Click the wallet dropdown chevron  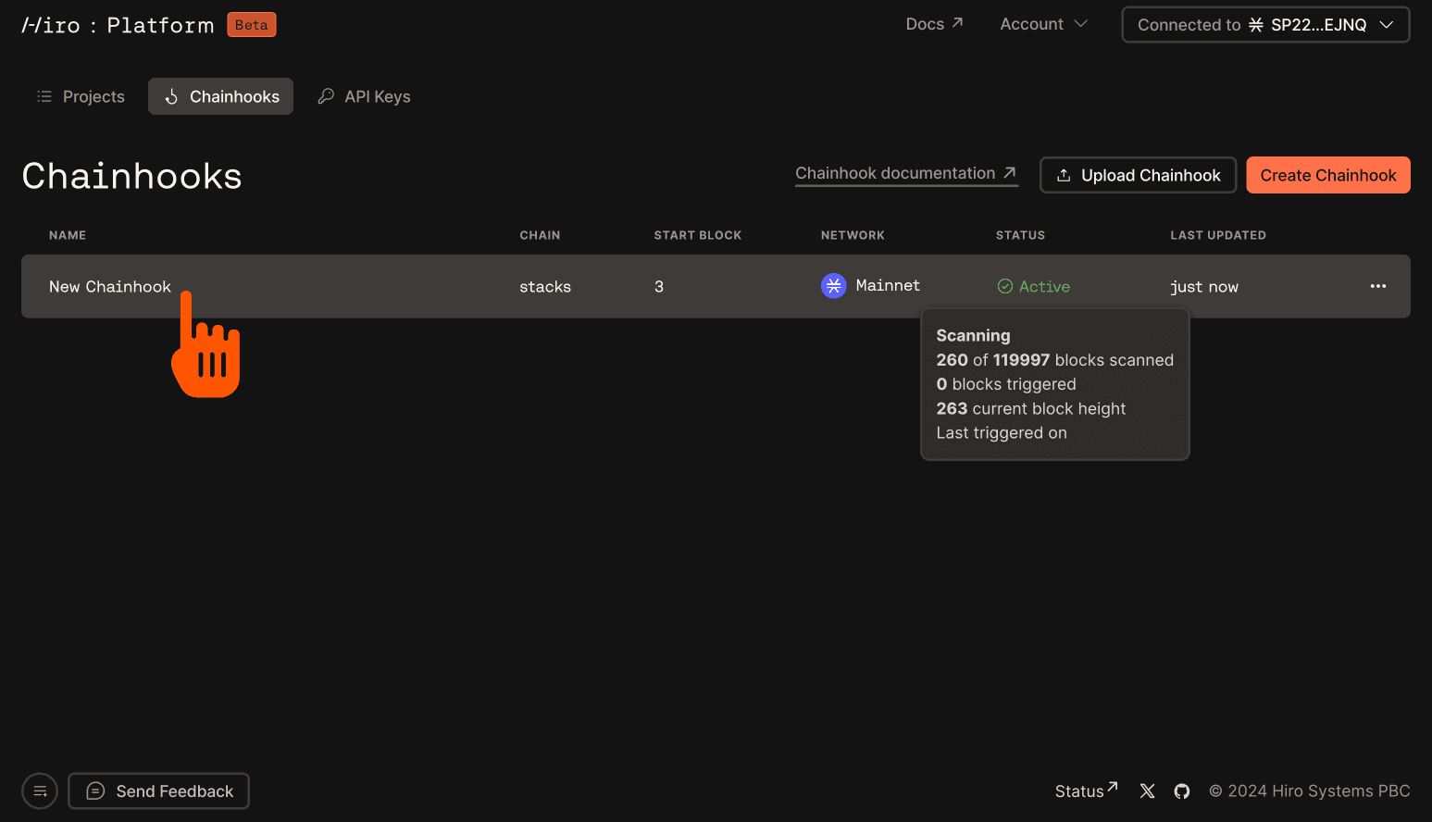click(1387, 25)
